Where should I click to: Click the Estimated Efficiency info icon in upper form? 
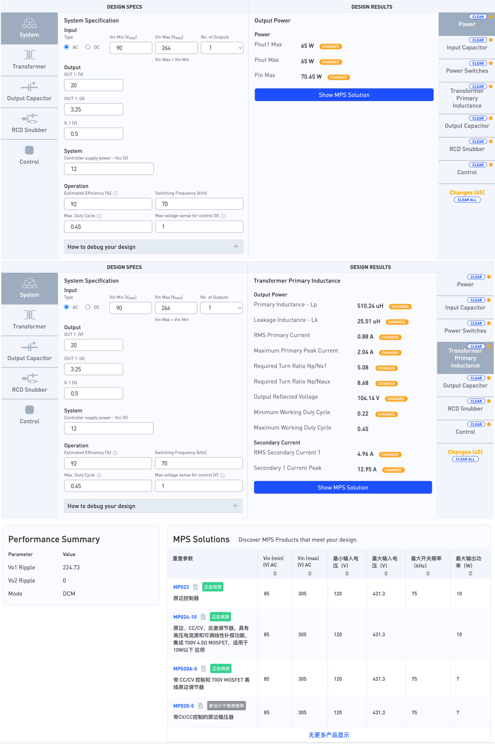[115, 194]
